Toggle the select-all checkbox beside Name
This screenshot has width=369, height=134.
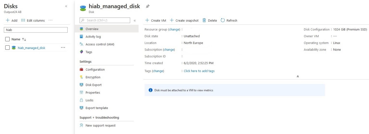pos(7,39)
